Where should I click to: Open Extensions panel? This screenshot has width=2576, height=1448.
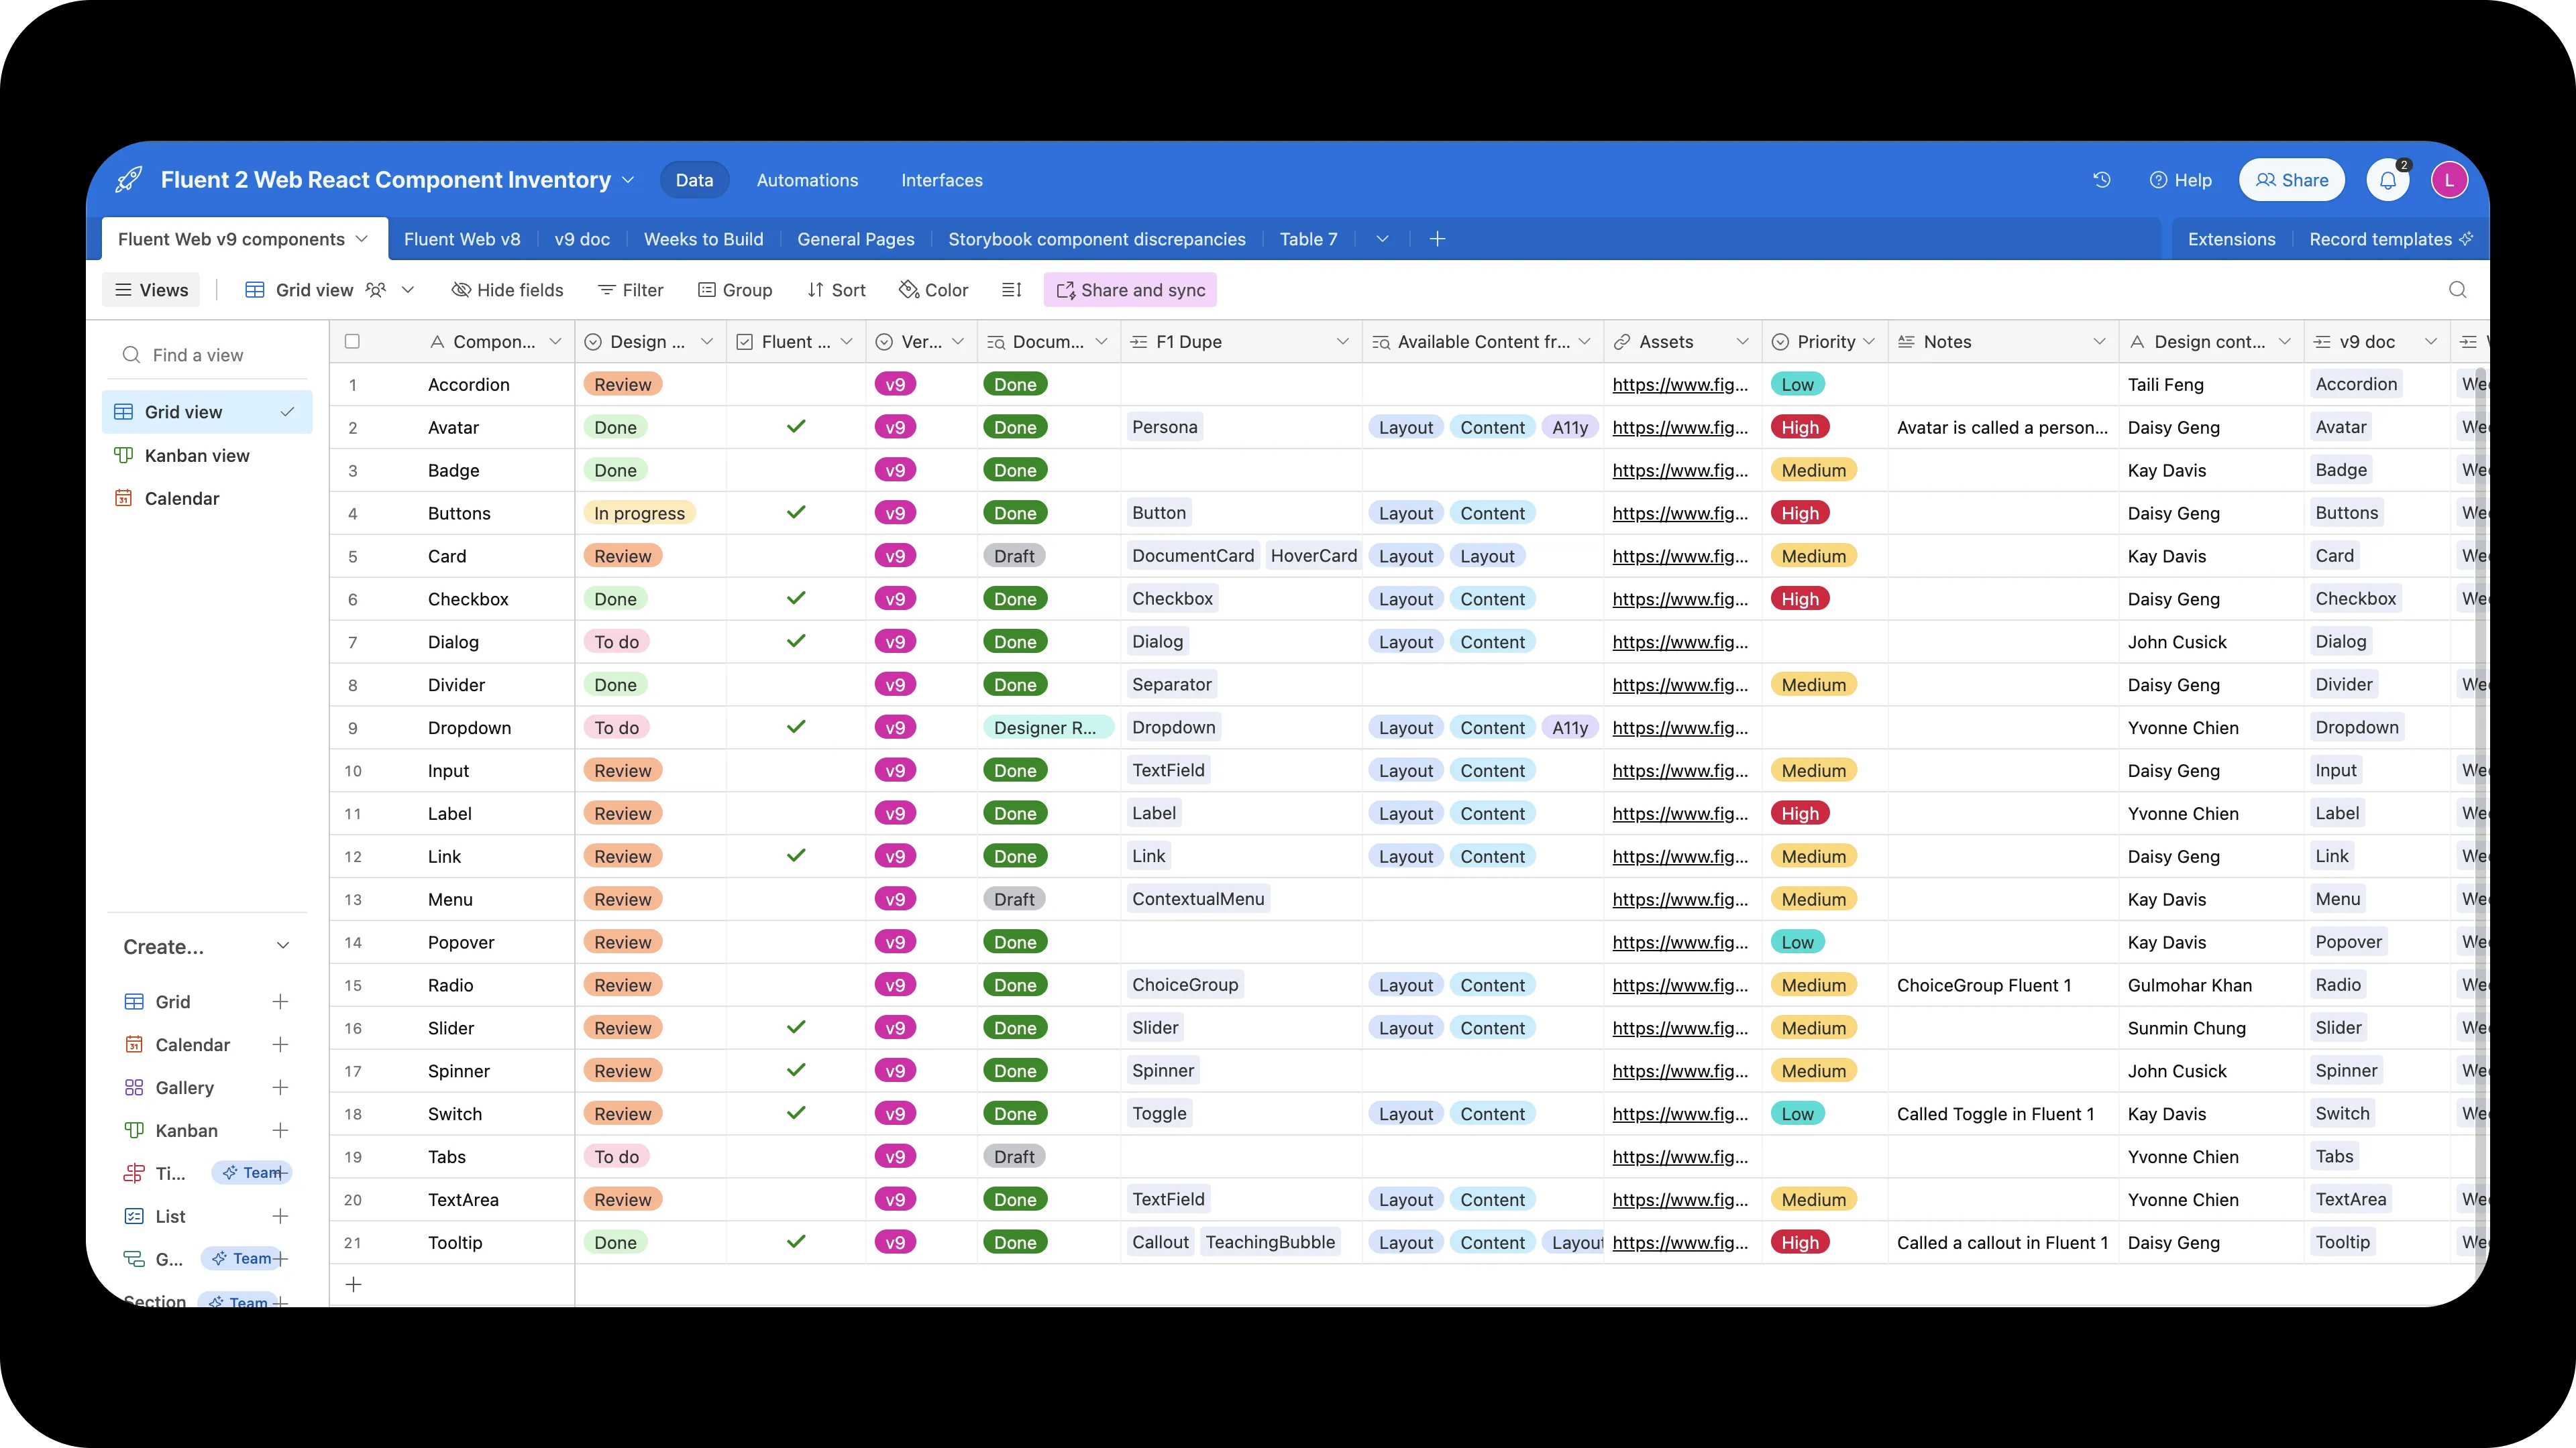pyautogui.click(x=2231, y=239)
